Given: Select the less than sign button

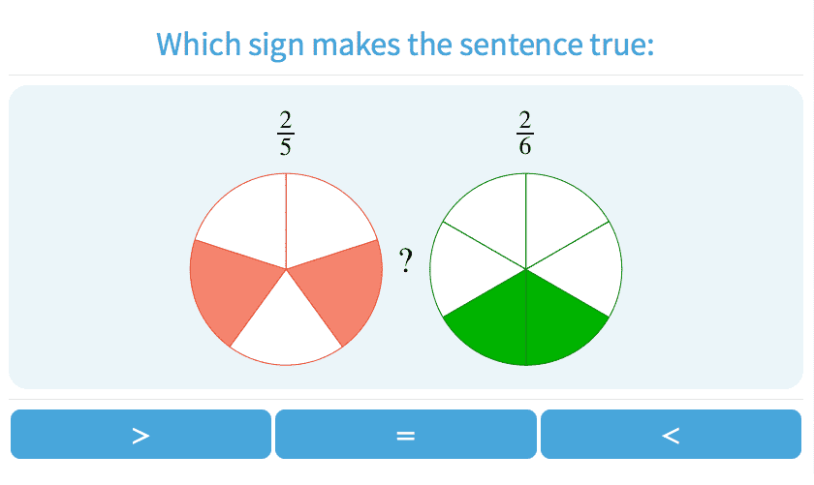Looking at the screenshot, I should point(671,435).
